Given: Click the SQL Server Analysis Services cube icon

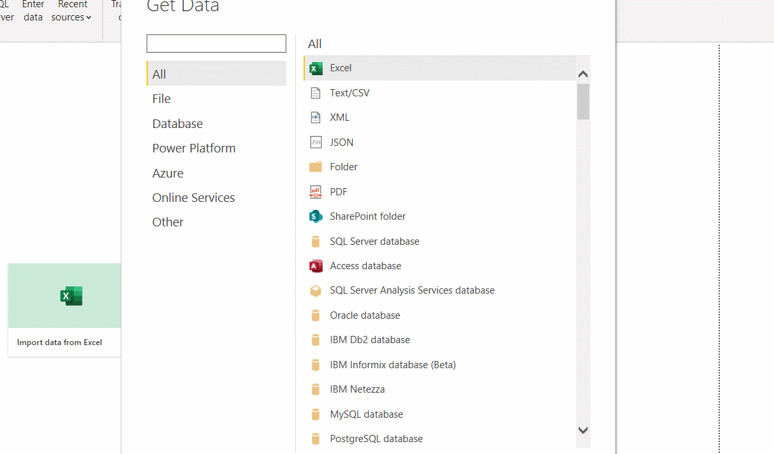Looking at the screenshot, I should (x=315, y=290).
